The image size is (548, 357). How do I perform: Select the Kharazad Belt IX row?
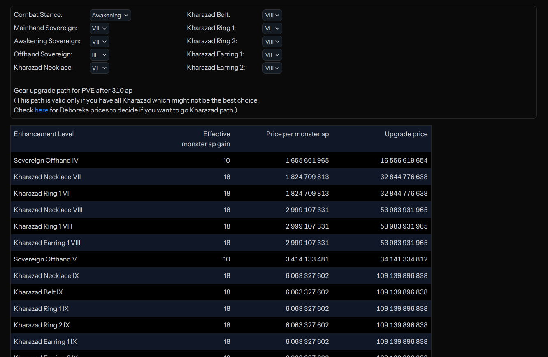coord(38,292)
